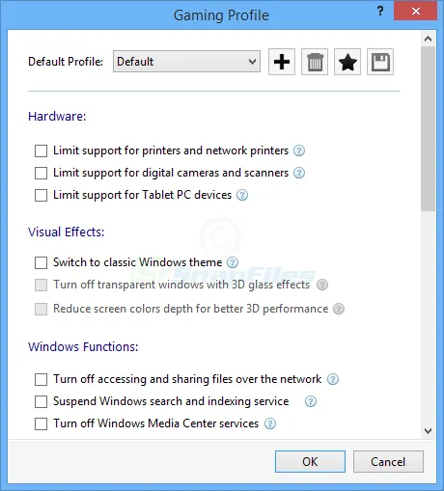The height and width of the screenshot is (491, 444).
Task: Show help for Windows Media Center services
Action: [x=270, y=423]
